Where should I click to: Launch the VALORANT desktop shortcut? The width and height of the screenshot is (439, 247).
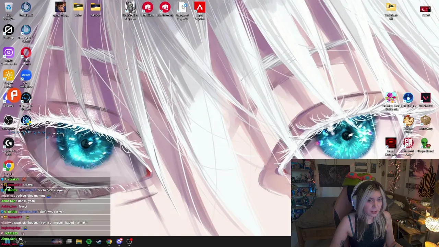[426, 100]
